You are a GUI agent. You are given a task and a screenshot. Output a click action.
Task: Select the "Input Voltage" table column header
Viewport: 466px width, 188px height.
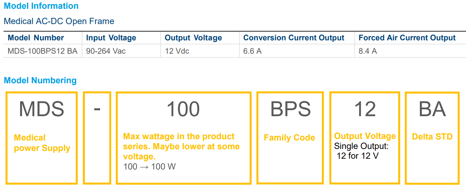111,38
